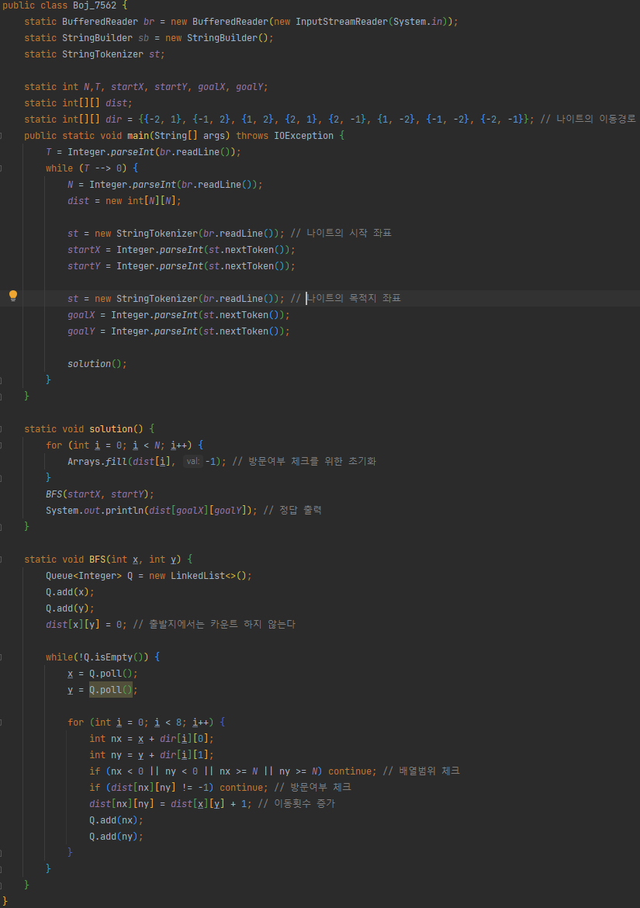Screen dimensions: 640x908
Task: Click the 'main' method name
Action: click(x=138, y=136)
